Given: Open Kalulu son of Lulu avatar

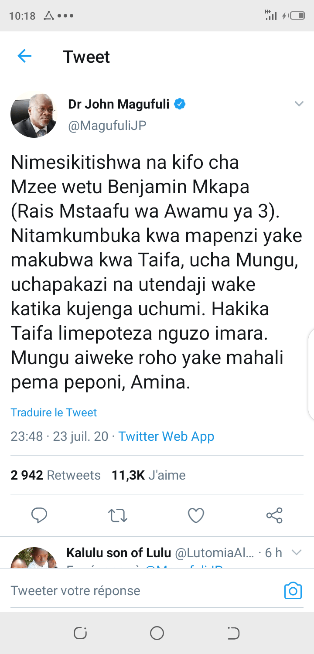Looking at the screenshot, I should 34,558.
